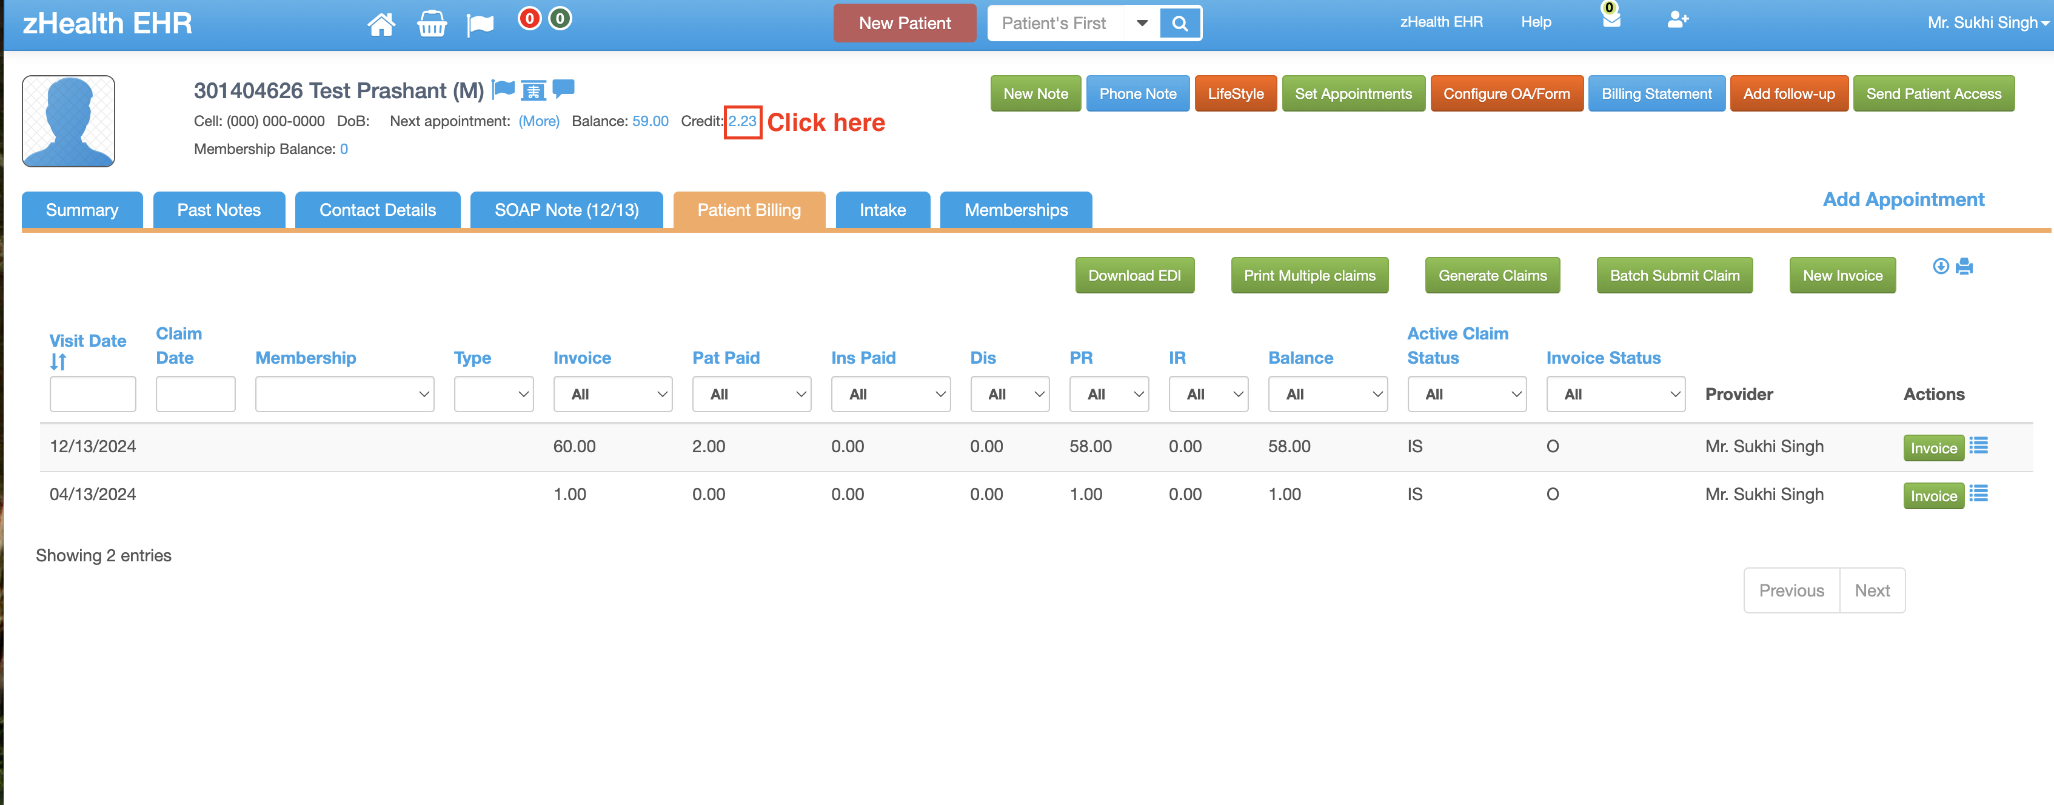Image resolution: width=2054 pixels, height=805 pixels.
Task: Click the comment bubble beside patient name
Action: point(564,89)
